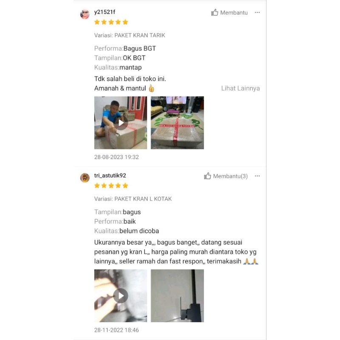Click the Variasi: PAKET KRAN L KOTAK text
The height and width of the screenshot is (340, 340).
point(133,199)
